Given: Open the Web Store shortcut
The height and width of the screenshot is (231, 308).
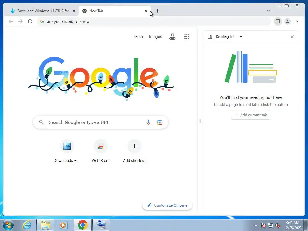Looking at the screenshot, I should pos(100,151).
